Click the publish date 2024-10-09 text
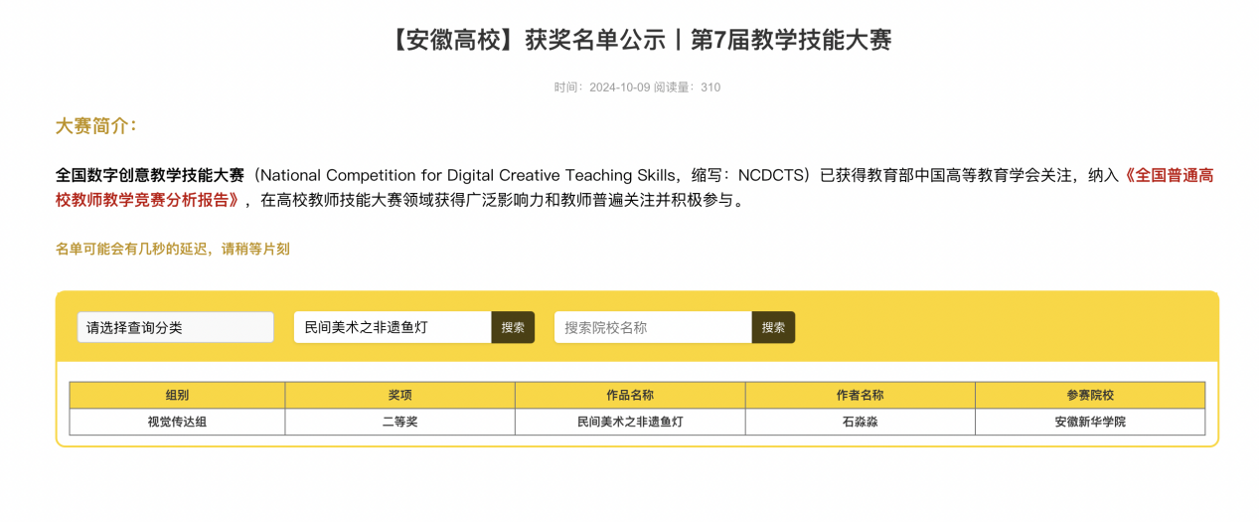This screenshot has height=522, width=1259. (x=619, y=87)
